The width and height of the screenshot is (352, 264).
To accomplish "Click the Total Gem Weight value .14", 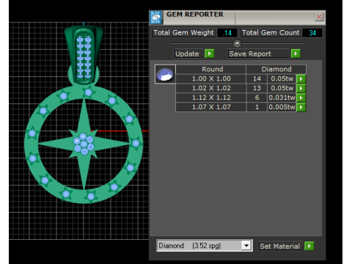I will 227,33.
